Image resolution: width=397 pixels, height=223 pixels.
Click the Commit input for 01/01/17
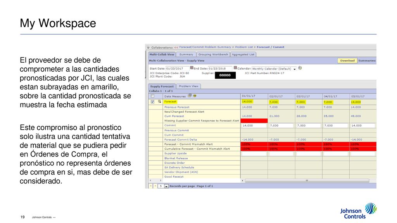(254, 126)
